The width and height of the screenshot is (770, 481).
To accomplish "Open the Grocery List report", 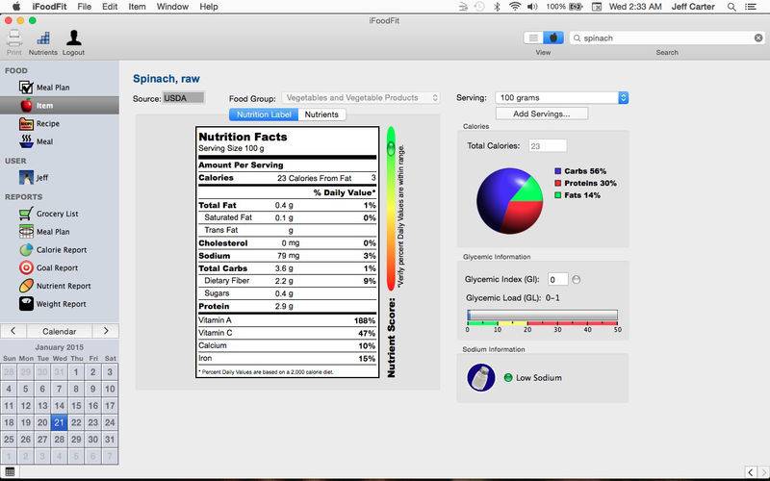I will tap(57, 214).
